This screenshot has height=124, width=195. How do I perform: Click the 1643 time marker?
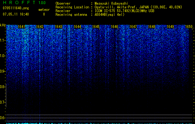click(x=59, y=27)
